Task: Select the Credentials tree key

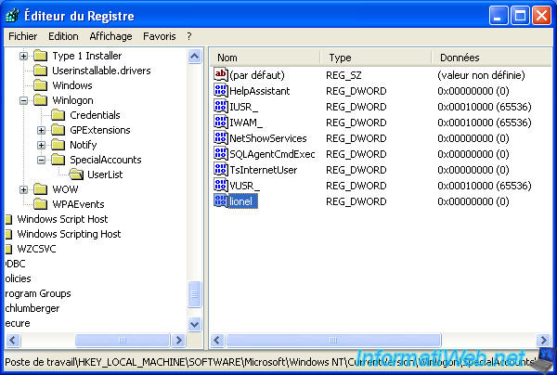Action: click(x=95, y=115)
